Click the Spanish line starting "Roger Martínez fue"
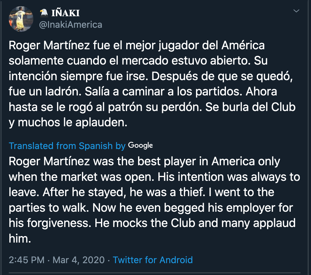Screen dimensions: 311x275 [x=136, y=46]
